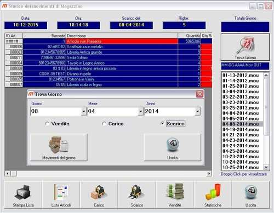Screen dimensions: 274x213
Task: Click the Data field 10-12-2015
Action: pos(26,25)
